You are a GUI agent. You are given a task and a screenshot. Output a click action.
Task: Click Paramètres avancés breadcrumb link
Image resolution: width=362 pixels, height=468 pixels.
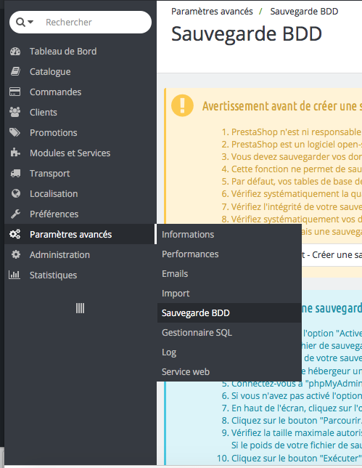click(212, 12)
